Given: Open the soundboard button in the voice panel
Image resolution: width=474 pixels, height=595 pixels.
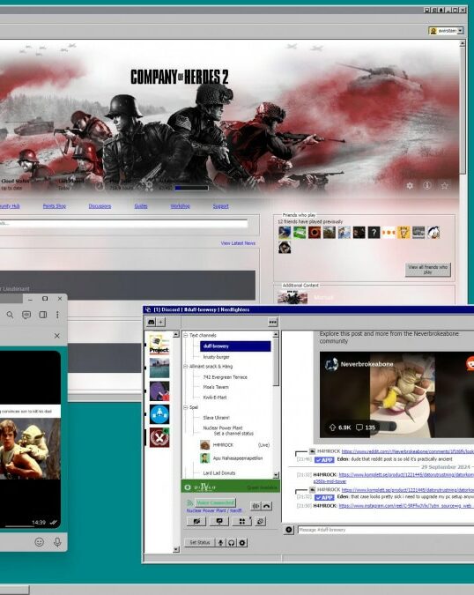Looking at the screenshot, I should pos(260,521).
